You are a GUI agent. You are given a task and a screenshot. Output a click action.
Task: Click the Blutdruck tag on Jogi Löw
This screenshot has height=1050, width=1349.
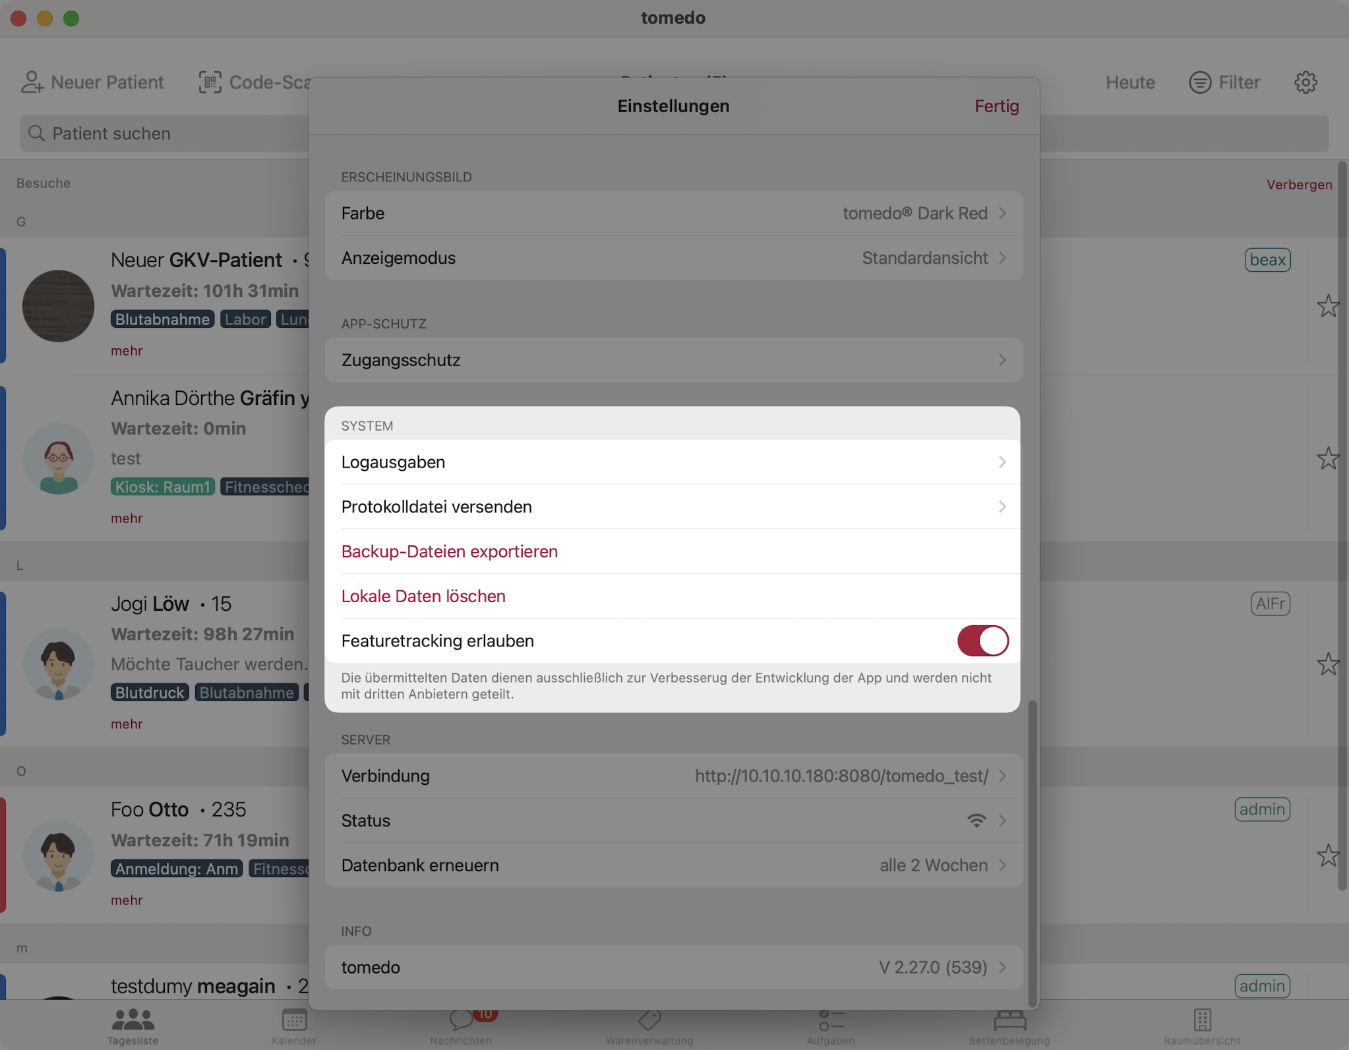click(150, 693)
